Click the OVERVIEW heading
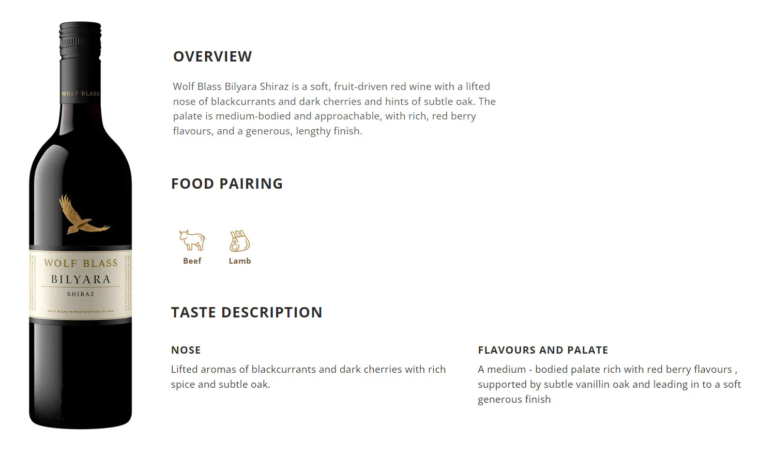Image resolution: width=760 pixels, height=456 pixels. [x=212, y=56]
